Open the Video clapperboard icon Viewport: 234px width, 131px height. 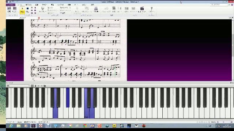coord(142,9)
